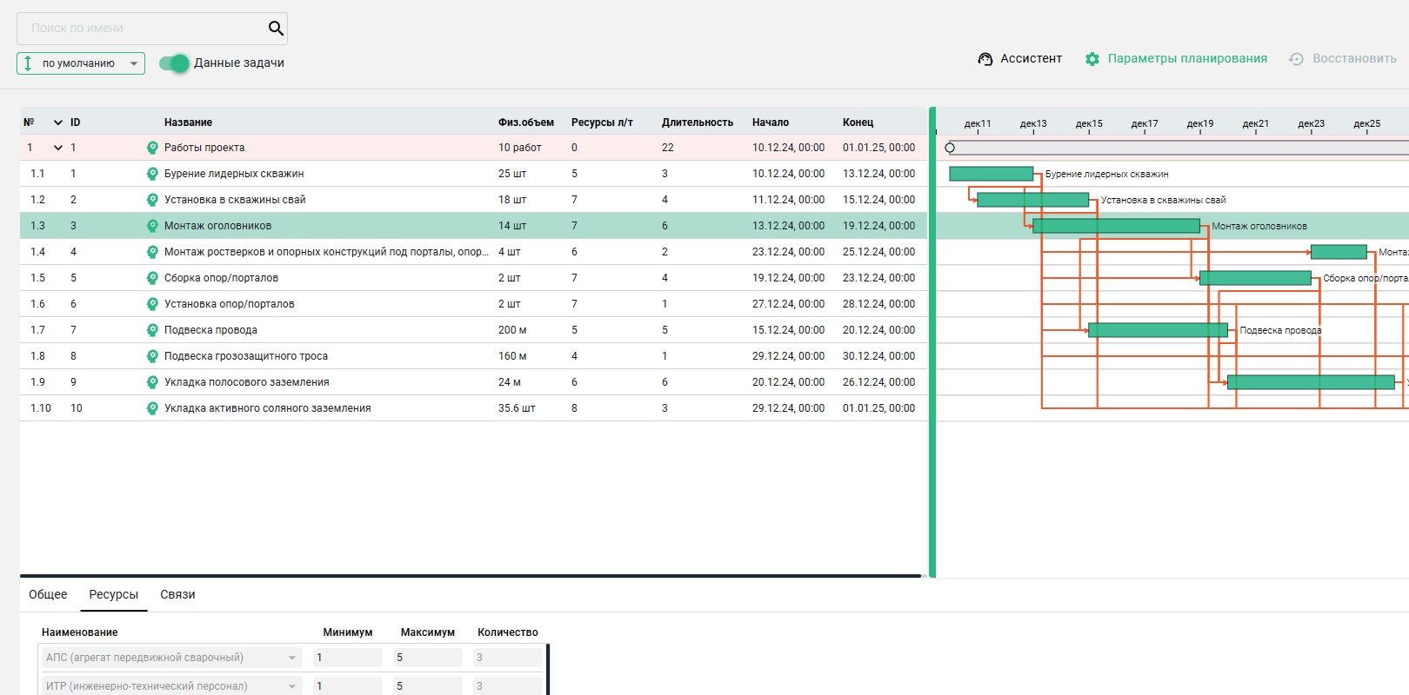1409x695 pixels.
Task: Collapse the Работы проекта row chevron
Action: pyautogui.click(x=58, y=148)
